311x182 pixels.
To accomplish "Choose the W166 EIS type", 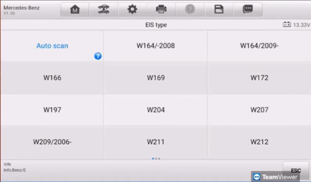I will (x=52, y=78).
